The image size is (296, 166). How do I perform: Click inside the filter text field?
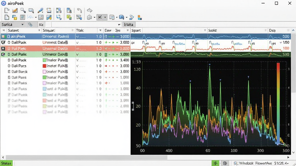(84, 25)
